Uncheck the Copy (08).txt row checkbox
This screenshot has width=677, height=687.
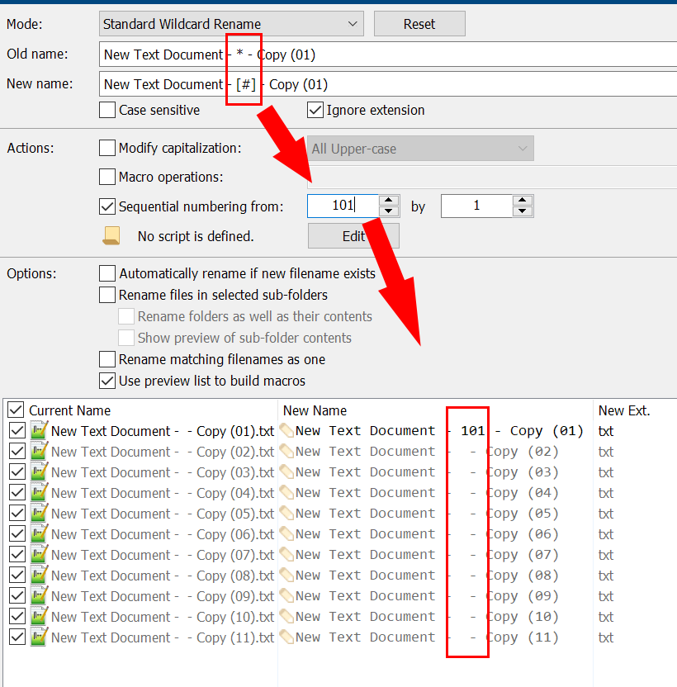(x=17, y=576)
